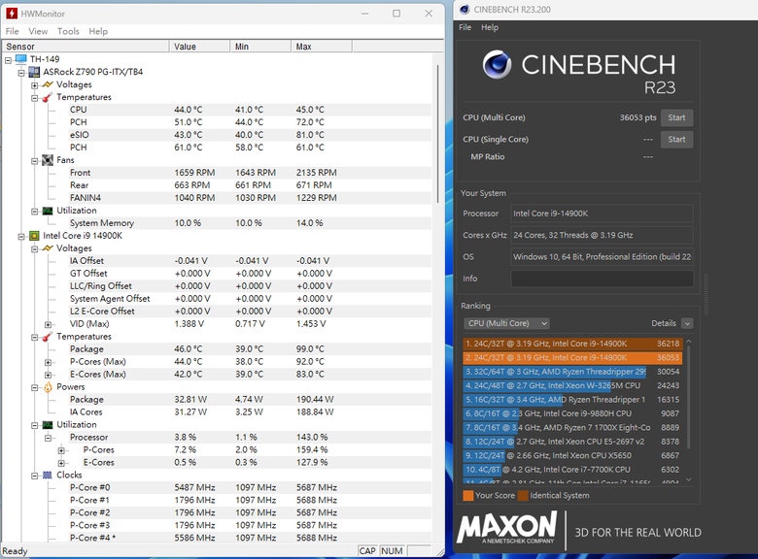Click the CPU Voltages lightning icon

coord(48,248)
